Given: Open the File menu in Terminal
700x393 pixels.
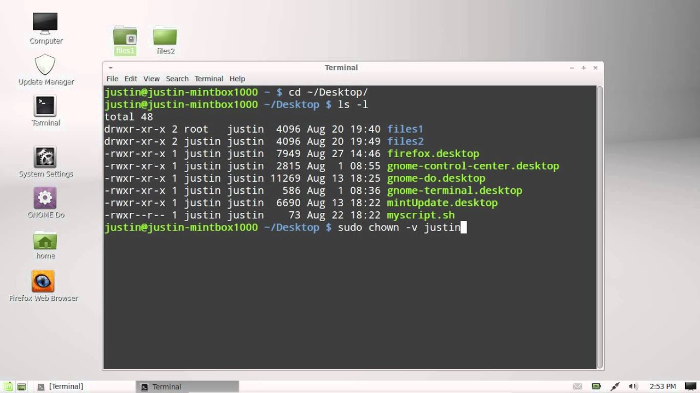Looking at the screenshot, I should coord(112,79).
